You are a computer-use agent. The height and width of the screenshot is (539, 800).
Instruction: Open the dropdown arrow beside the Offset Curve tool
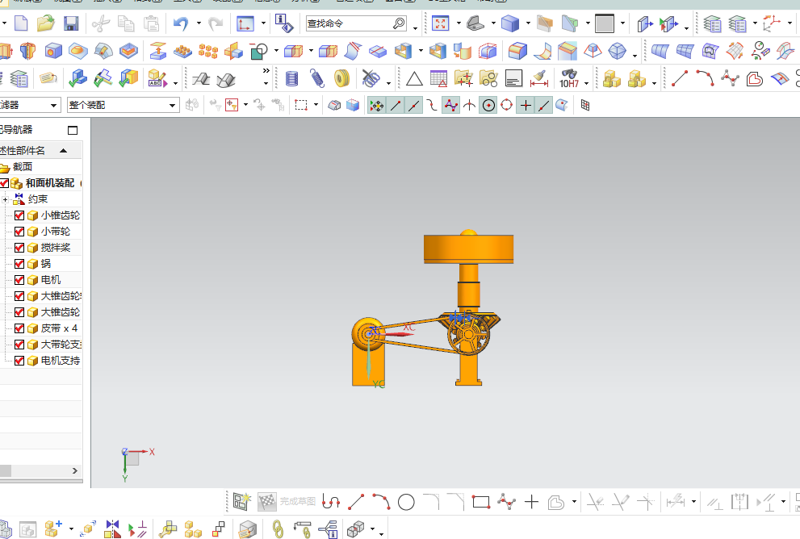pyautogui.click(x=574, y=502)
